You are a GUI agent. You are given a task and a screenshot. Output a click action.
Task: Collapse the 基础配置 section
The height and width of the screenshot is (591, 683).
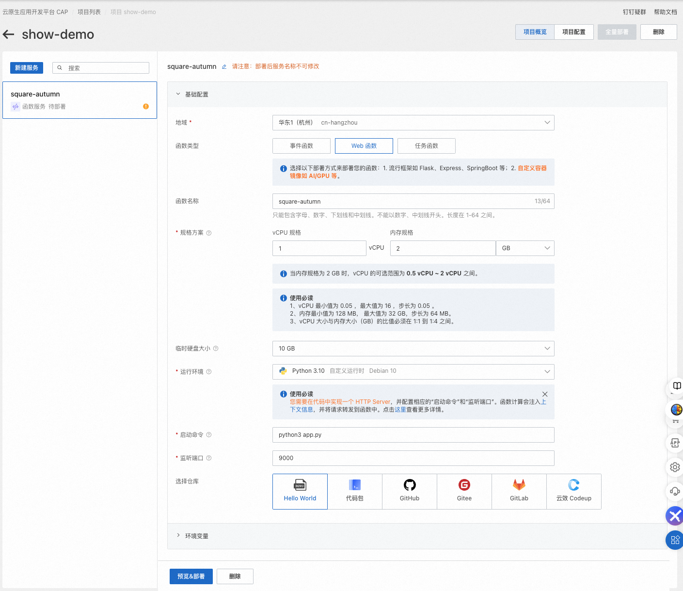178,94
